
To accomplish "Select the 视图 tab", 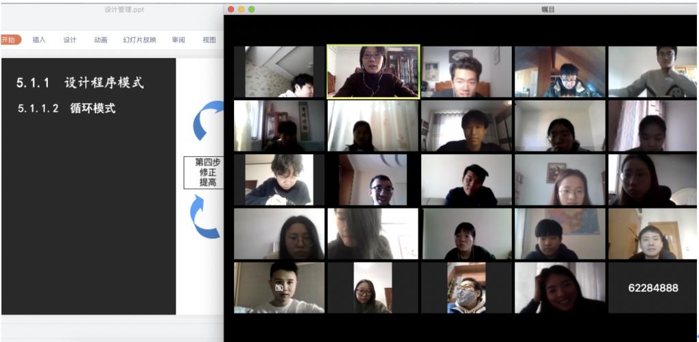I will coord(209,40).
